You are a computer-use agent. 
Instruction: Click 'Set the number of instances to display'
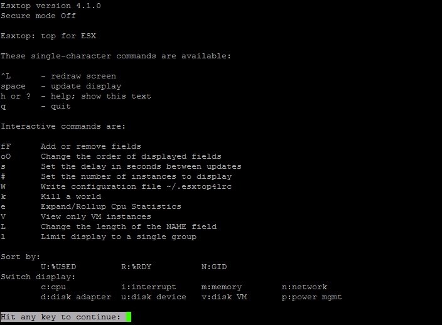136,176
